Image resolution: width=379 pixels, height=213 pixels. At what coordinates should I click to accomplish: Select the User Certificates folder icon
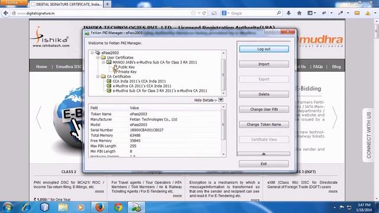click(103, 57)
